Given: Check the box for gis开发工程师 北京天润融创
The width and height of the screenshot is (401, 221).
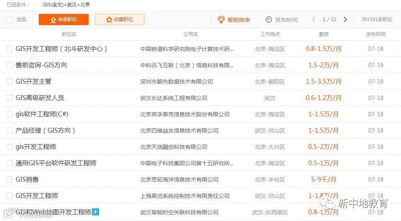Looking at the screenshot, I should 10,147.
